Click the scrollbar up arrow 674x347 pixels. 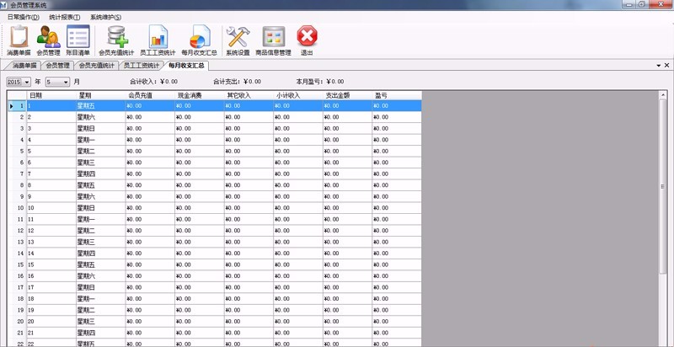pyautogui.click(x=662, y=95)
